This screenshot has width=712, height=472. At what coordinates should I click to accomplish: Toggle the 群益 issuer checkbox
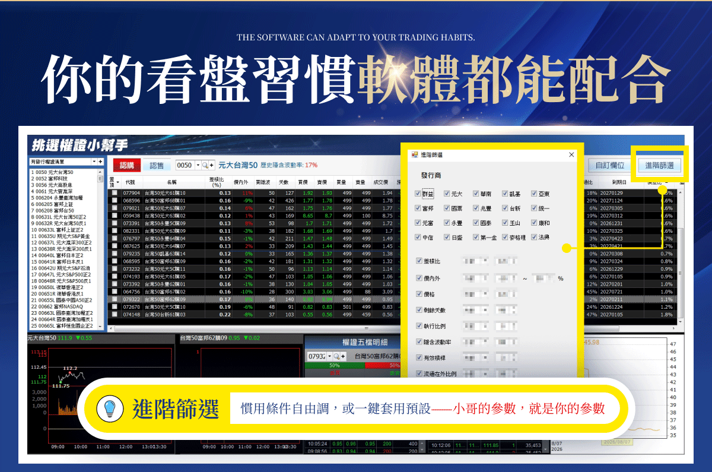419,194
